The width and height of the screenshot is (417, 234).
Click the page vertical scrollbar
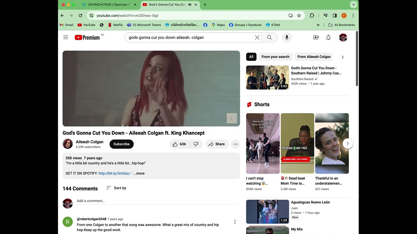click(357, 58)
